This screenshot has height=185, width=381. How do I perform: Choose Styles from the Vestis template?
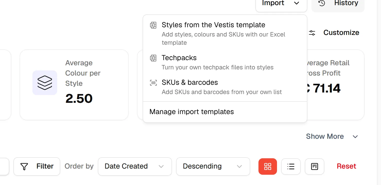click(225, 33)
